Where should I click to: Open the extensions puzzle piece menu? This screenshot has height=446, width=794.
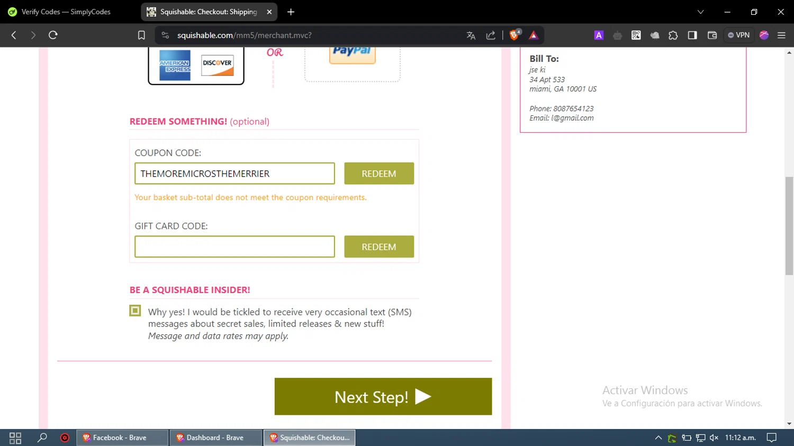coord(673,35)
